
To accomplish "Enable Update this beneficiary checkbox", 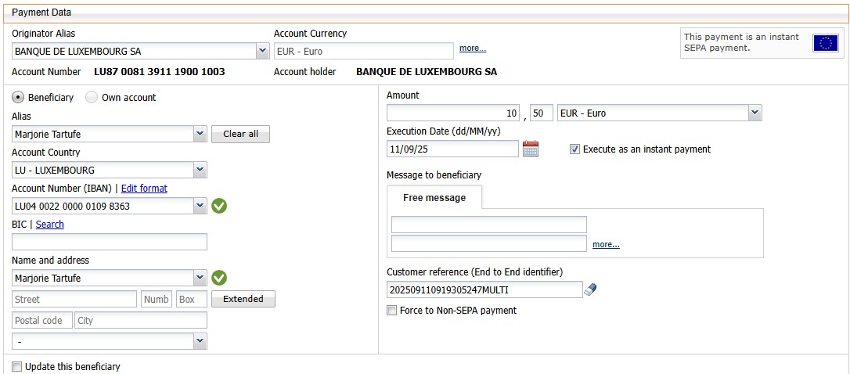I will tap(16, 367).
